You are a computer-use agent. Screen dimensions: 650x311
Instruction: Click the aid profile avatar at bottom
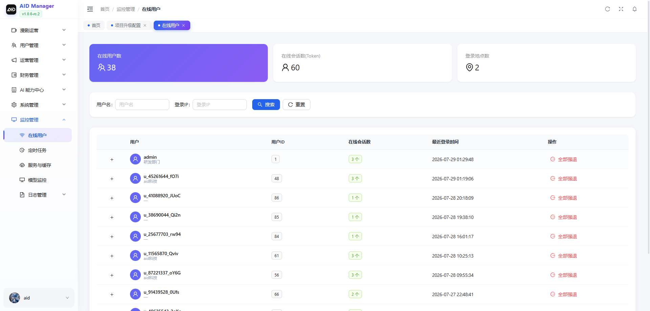click(15, 298)
